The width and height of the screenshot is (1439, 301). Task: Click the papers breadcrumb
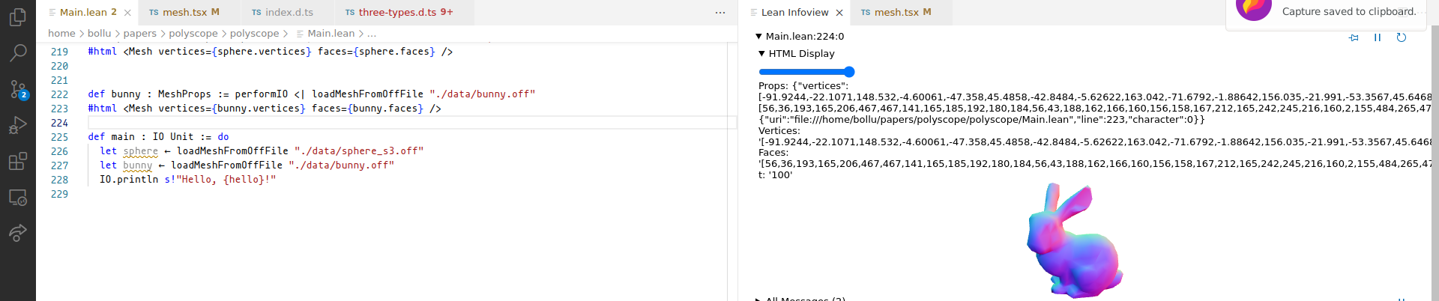(140, 34)
